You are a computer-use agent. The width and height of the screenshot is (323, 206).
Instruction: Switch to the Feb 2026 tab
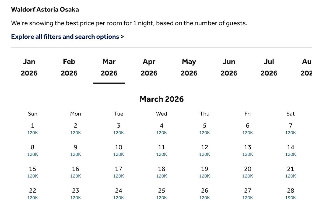69,67
